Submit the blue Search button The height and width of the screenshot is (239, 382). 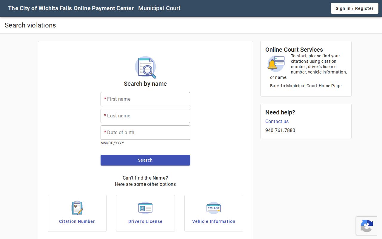(x=145, y=160)
